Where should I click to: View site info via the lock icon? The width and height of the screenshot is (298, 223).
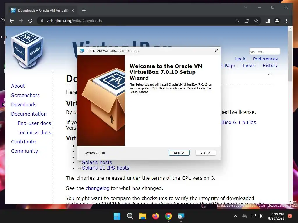pos(42,21)
